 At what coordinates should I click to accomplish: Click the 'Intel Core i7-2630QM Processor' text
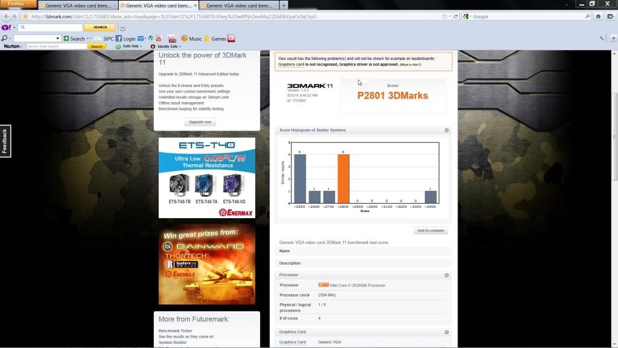[357, 285]
